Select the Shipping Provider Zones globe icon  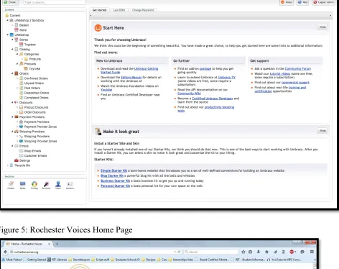[21, 141]
